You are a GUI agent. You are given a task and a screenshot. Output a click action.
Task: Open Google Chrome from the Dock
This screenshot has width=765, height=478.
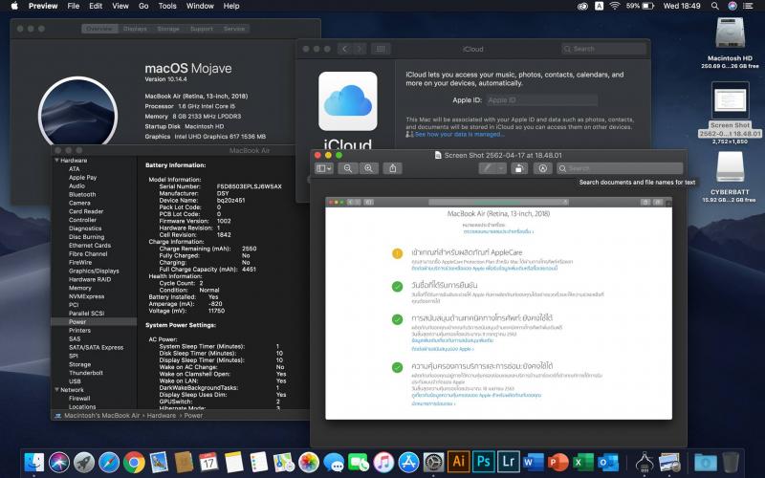(x=134, y=462)
